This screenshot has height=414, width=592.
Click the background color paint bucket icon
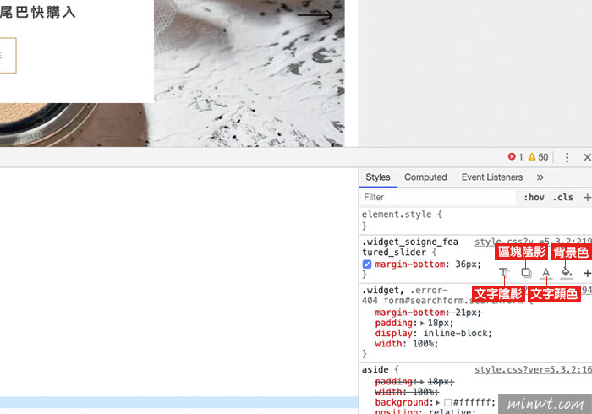pyautogui.click(x=567, y=273)
